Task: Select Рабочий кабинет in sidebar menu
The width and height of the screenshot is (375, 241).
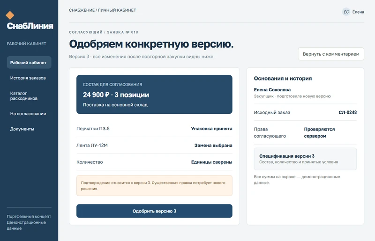Action: (29, 63)
